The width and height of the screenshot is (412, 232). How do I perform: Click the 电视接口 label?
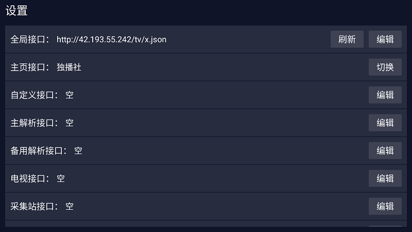[x=30, y=178]
